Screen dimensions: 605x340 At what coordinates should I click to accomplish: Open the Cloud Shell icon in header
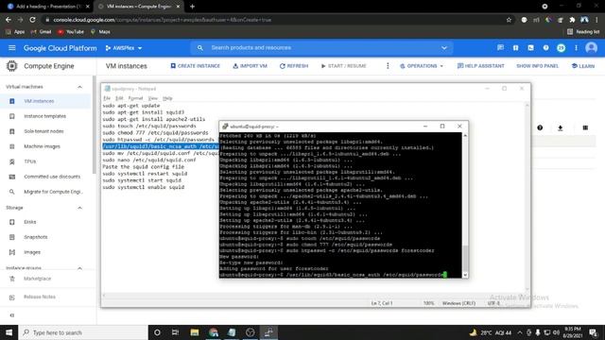[x=531, y=48]
